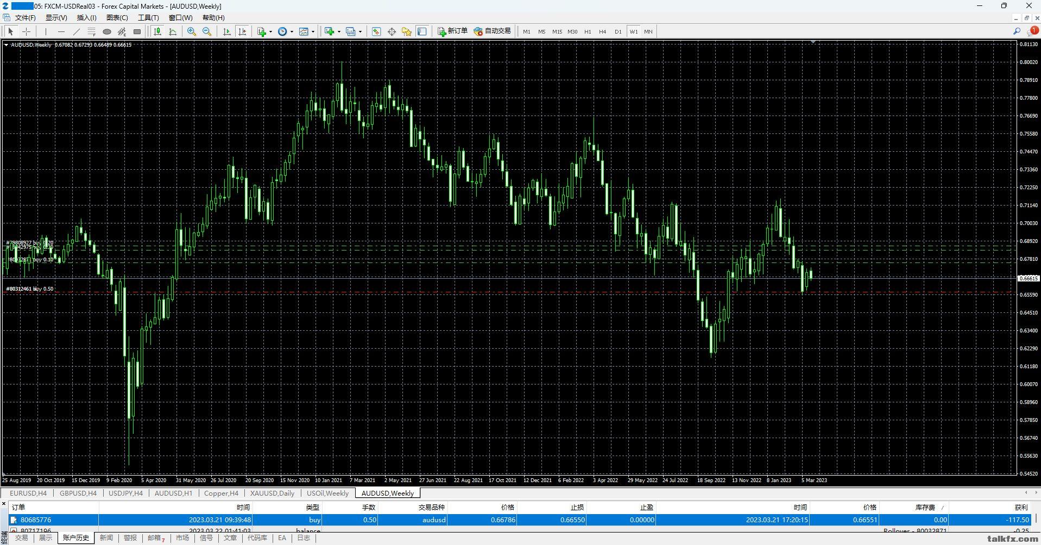Activate the crosshair tool
This screenshot has height=545, width=1041.
point(26,31)
